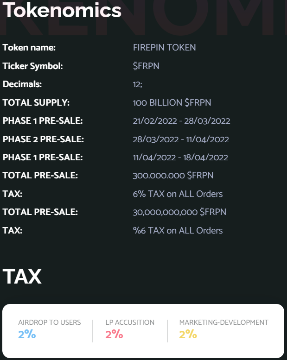
Task: Click the 21/02/2022 - 28/03/2022 date range
Action: point(182,121)
